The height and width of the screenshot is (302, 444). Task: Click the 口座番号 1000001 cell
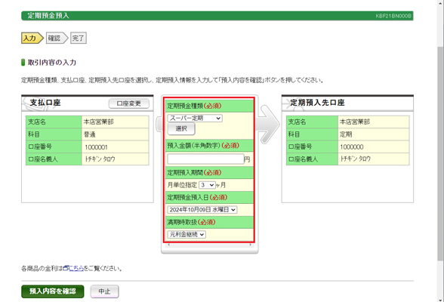coord(116,147)
